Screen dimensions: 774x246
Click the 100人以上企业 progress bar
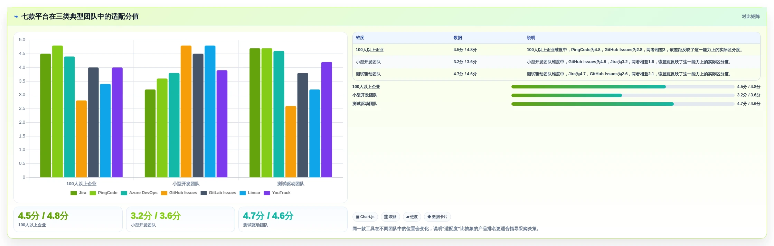(x=623, y=87)
